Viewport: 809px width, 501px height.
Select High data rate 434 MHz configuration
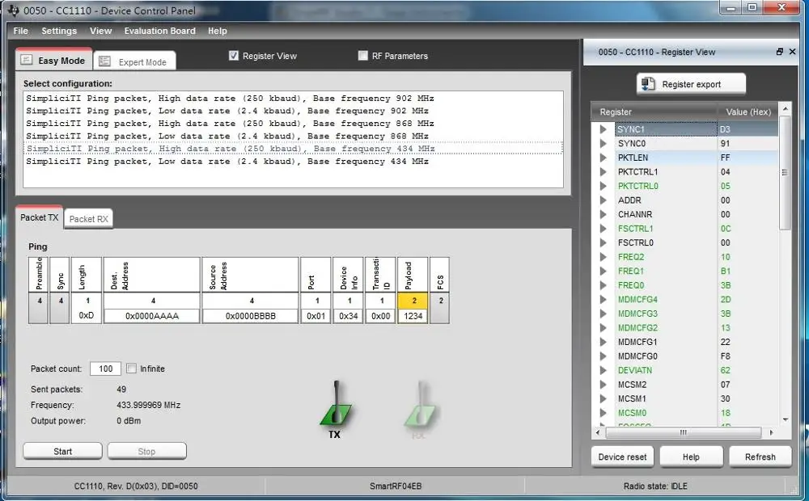click(293, 149)
